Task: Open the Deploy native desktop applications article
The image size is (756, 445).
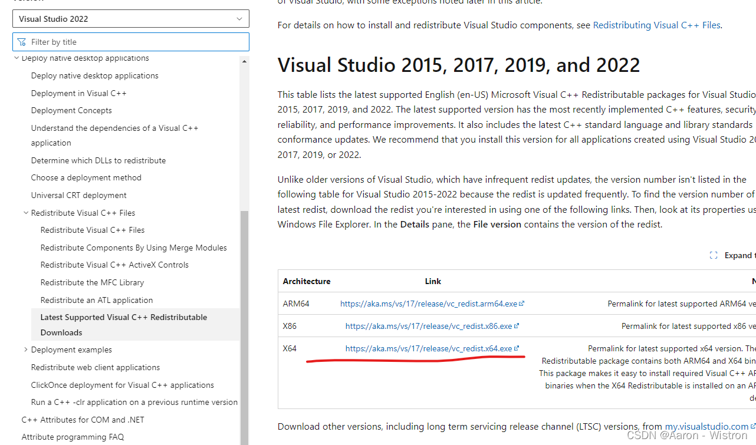Action: [x=95, y=75]
